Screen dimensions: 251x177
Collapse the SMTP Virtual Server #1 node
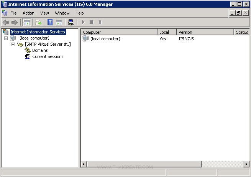tap(13, 44)
